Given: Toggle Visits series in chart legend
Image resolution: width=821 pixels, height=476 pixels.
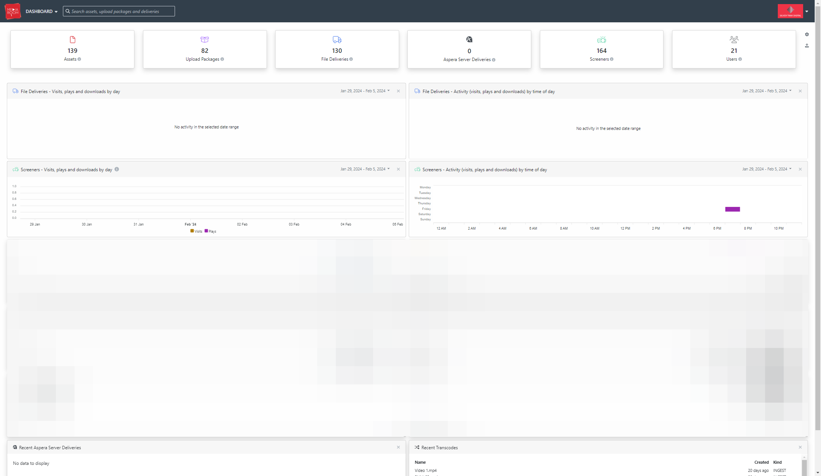Looking at the screenshot, I should click(x=196, y=231).
